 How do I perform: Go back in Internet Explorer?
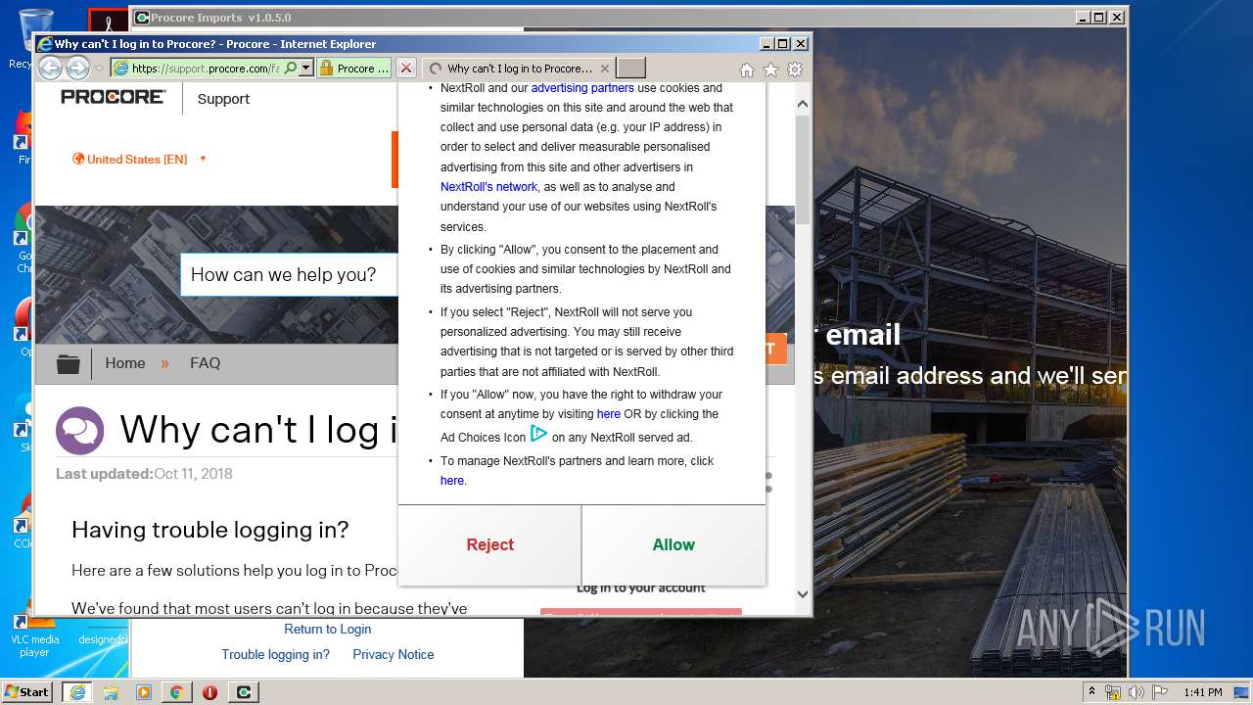(50, 68)
